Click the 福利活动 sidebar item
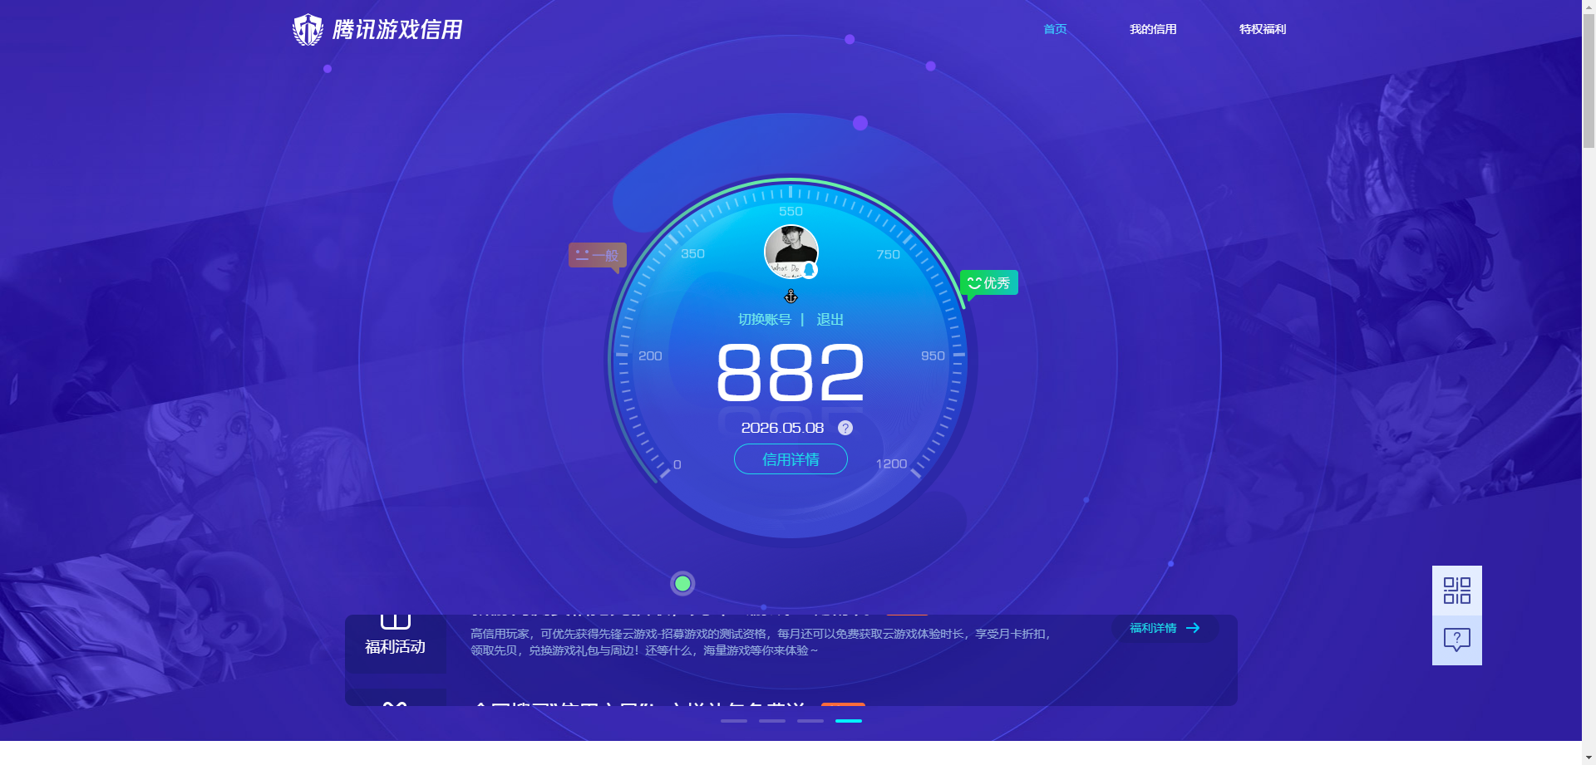 [396, 644]
